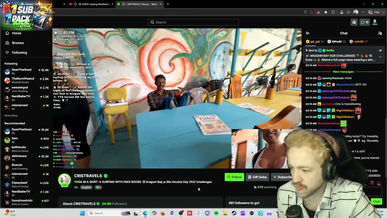Image resolution: width=387 pixels, height=218 pixels.
Task: Click username jamiekin in chat
Action: point(328,104)
